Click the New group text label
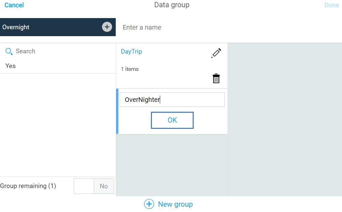The image size is (342, 212). pos(175,204)
